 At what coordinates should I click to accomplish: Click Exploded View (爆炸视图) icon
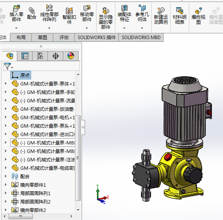click(198, 11)
